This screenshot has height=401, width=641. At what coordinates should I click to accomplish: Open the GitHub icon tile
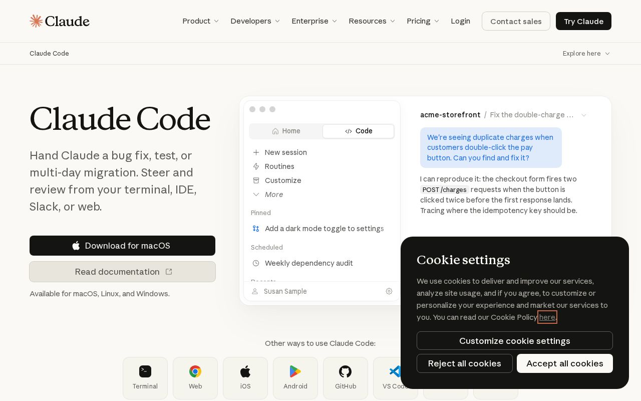(x=346, y=378)
